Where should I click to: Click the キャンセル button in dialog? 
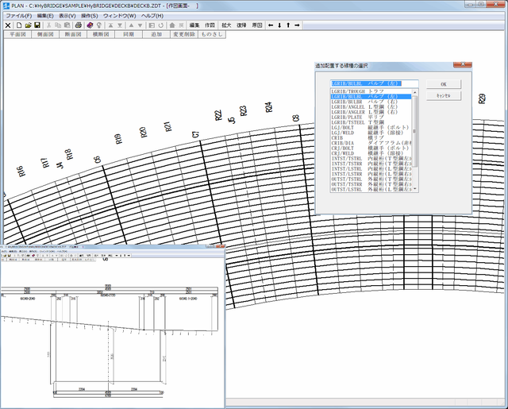[x=443, y=95]
